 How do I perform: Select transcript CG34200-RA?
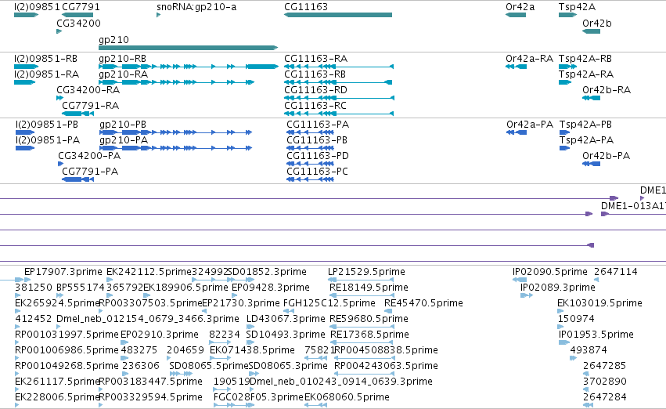point(60,98)
